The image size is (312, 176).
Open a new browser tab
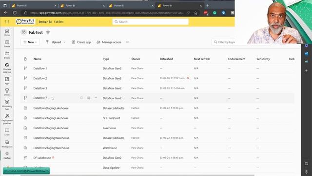click(208, 5)
